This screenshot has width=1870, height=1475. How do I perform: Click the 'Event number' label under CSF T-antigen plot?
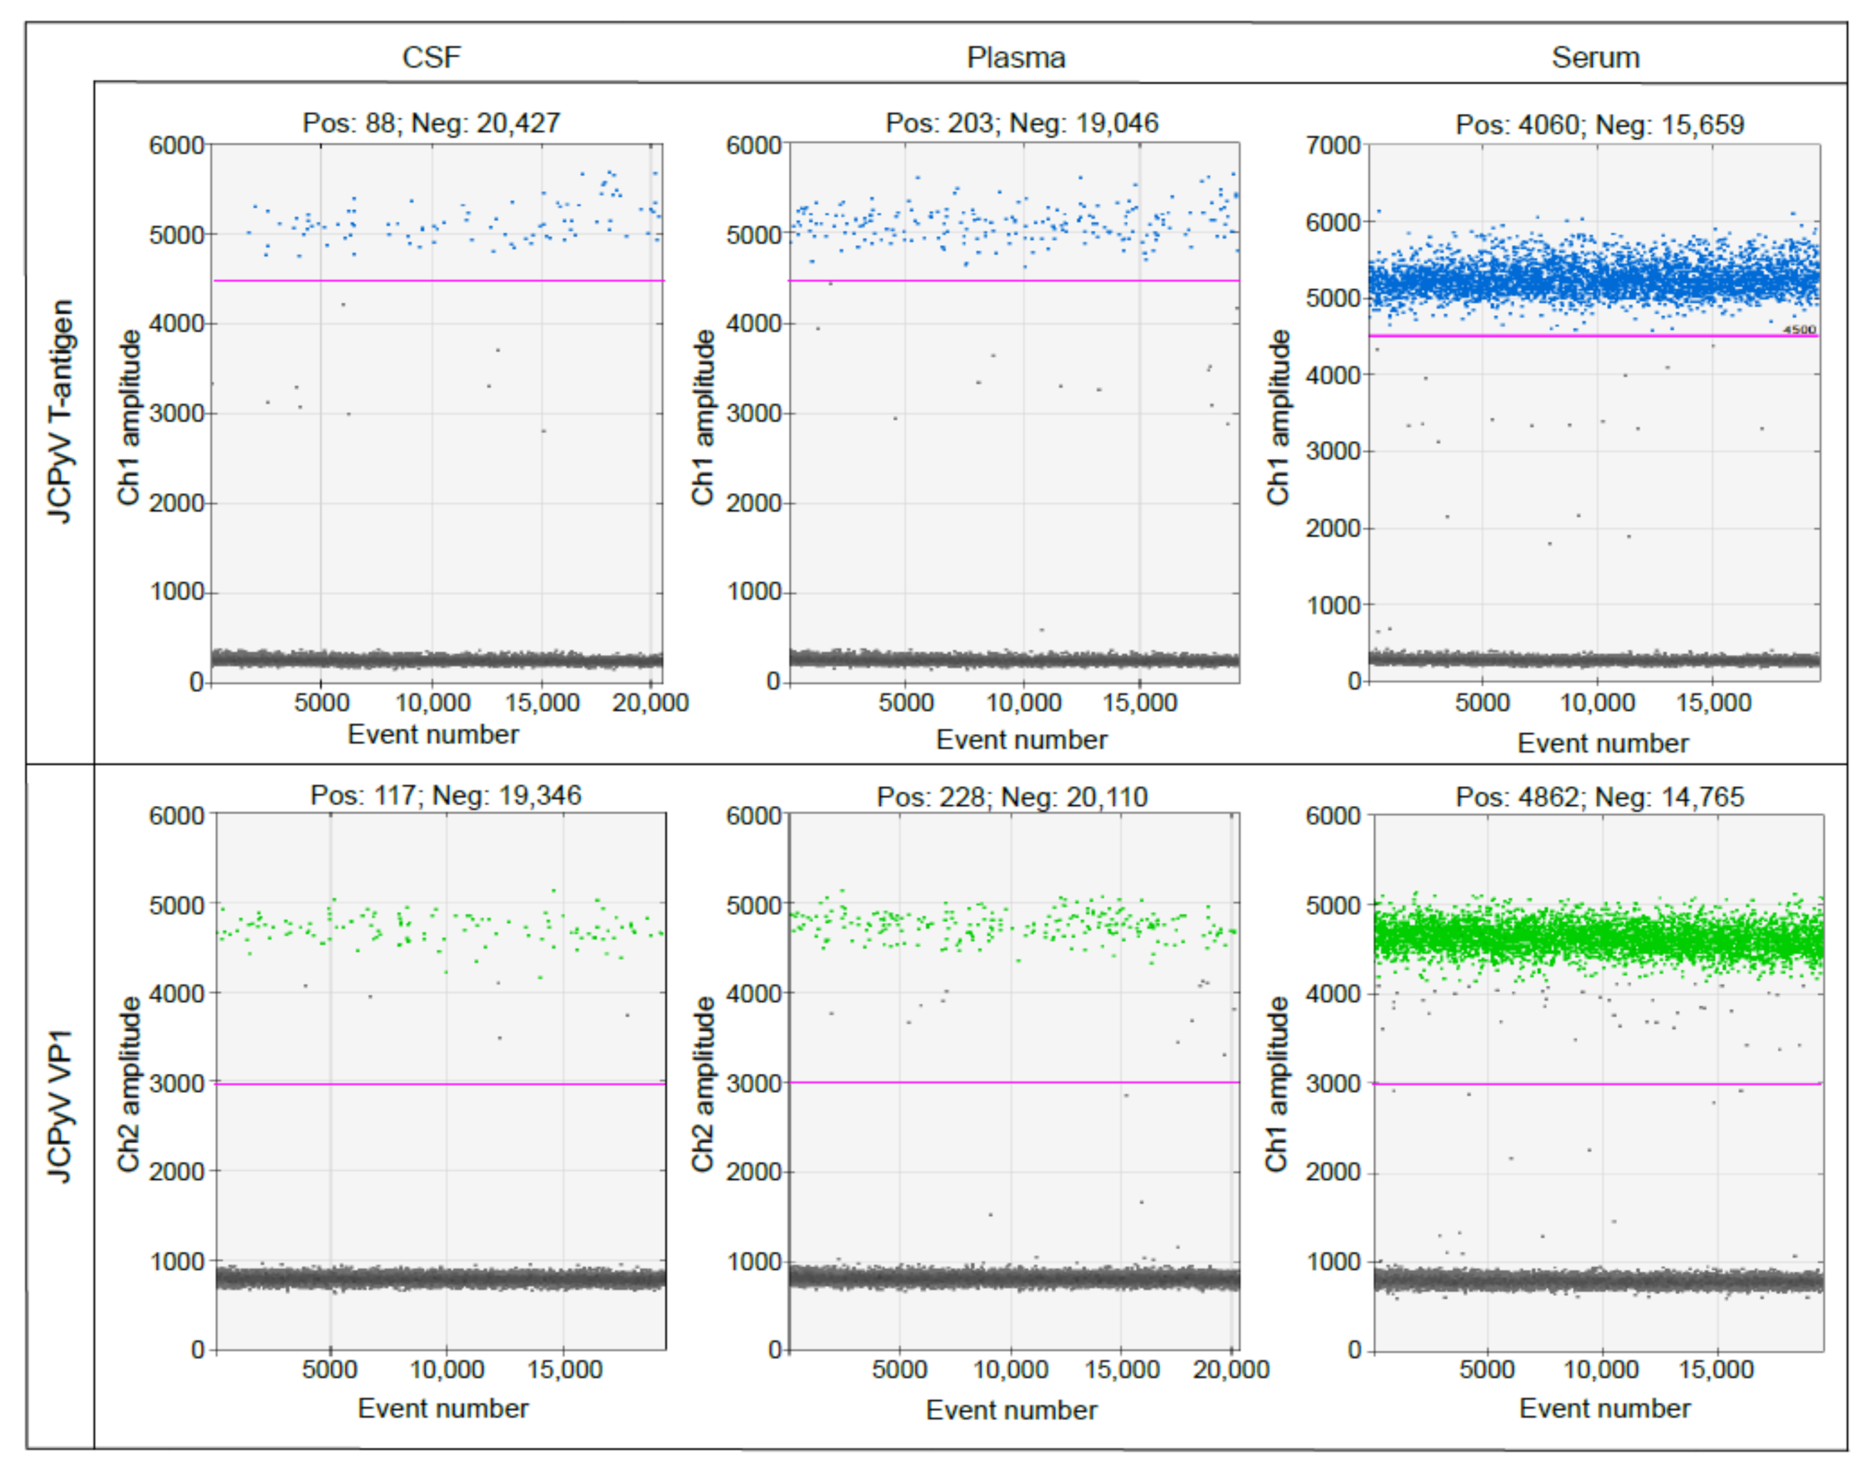[433, 734]
